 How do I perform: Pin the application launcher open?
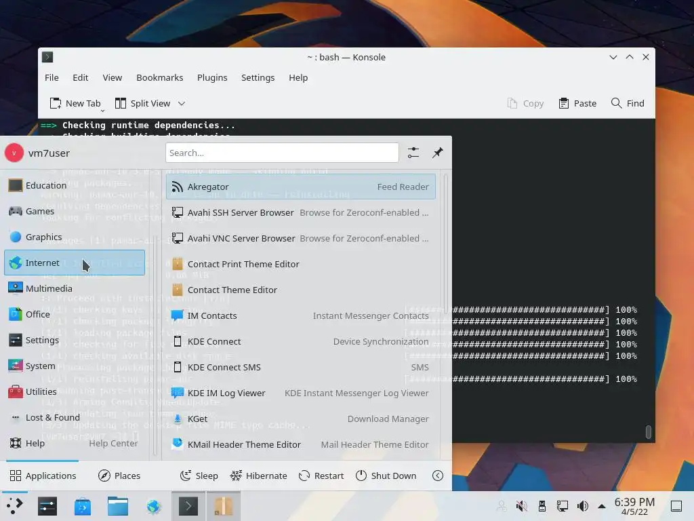tap(438, 153)
